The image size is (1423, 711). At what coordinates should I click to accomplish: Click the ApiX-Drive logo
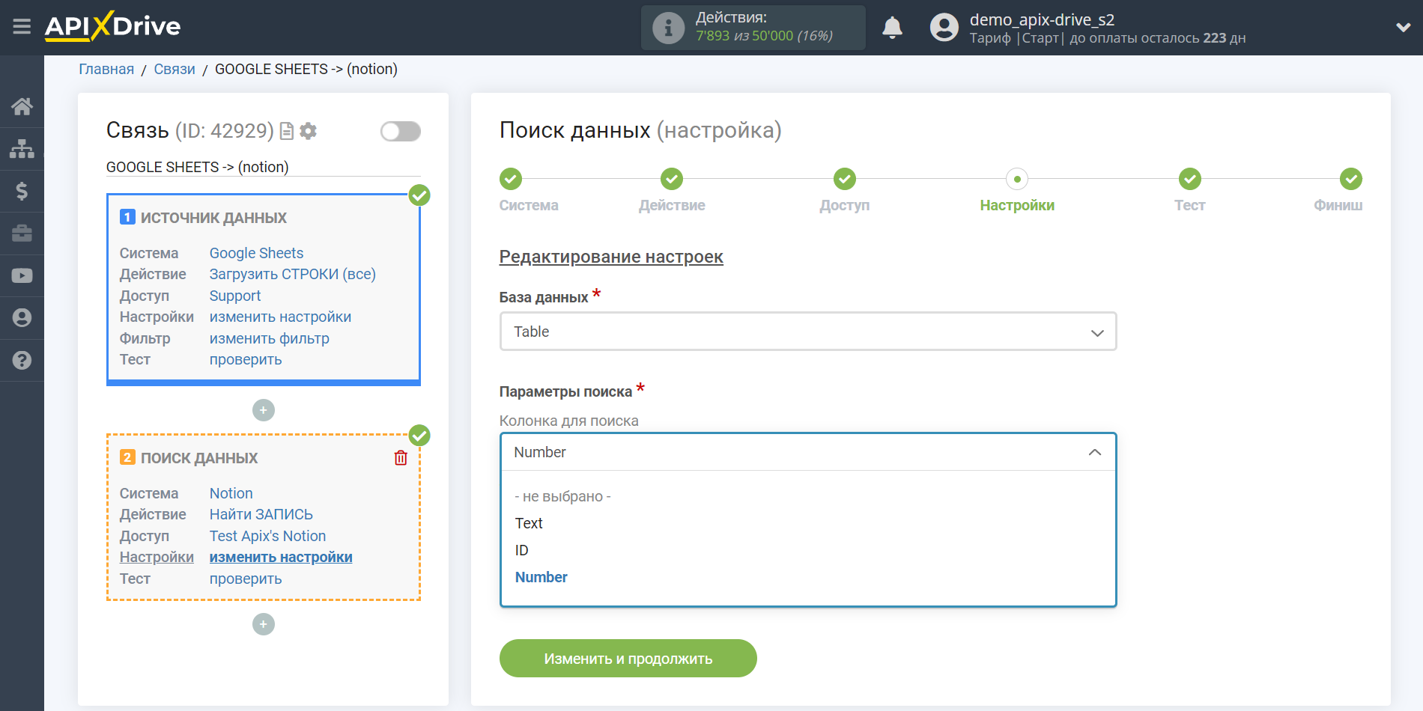click(112, 26)
